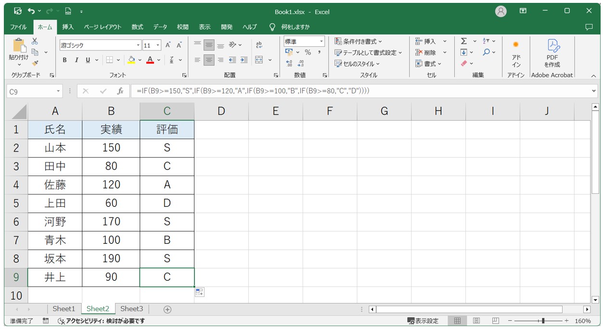Toggle align right button
Screen dimensions: 604x329
click(220, 60)
